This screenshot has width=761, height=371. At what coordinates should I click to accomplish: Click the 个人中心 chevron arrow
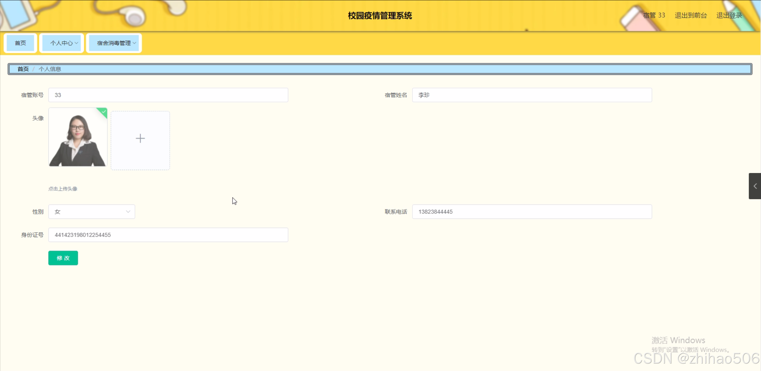76,43
